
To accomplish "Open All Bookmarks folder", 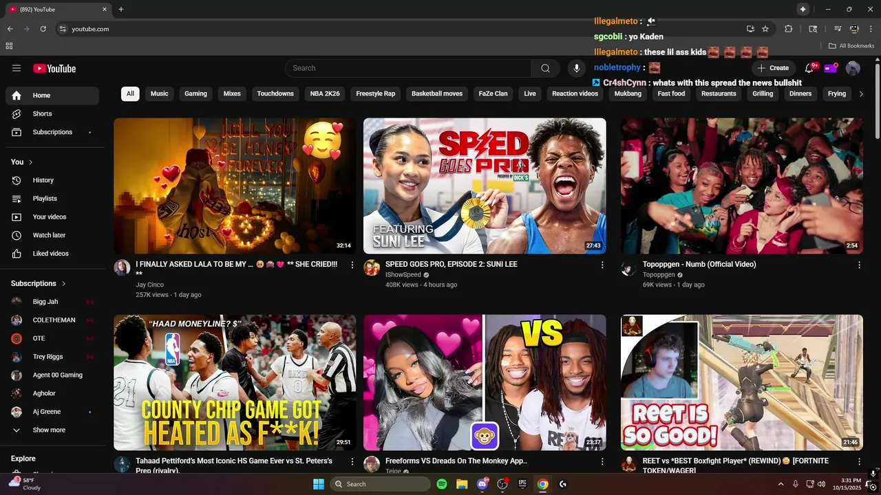I will tap(851, 46).
